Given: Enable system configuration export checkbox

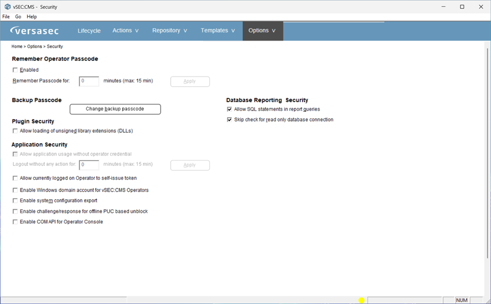Looking at the screenshot, I should 15,200.
